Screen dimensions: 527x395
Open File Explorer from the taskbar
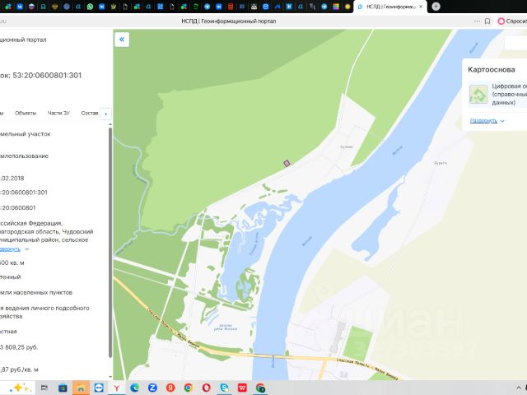(81, 388)
